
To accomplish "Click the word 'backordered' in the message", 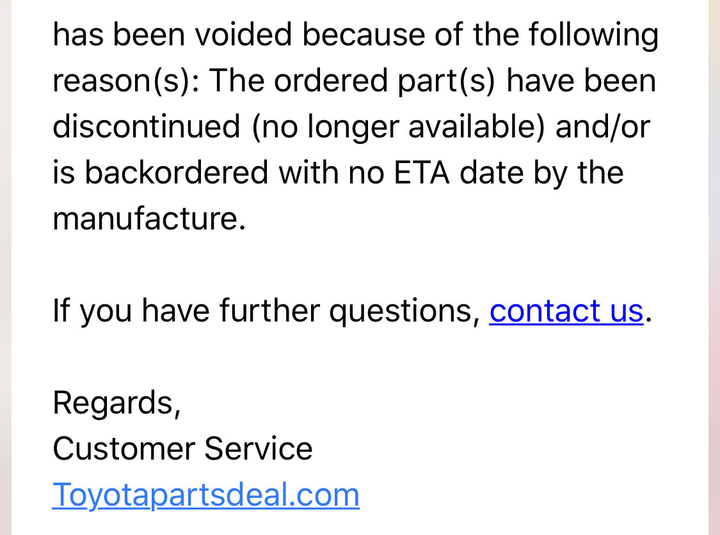I will [x=177, y=173].
